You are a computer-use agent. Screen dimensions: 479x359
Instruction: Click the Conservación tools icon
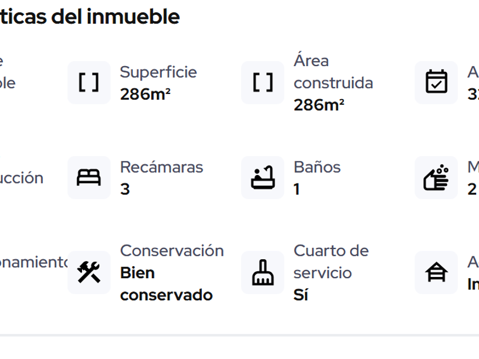89,272
